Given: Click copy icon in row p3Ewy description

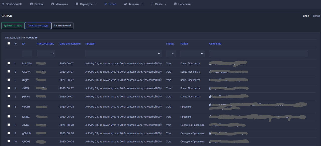Looking at the screenshot, I should coord(210,96).
